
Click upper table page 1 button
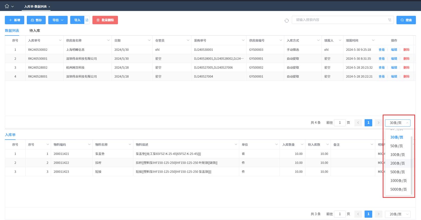click(368, 123)
